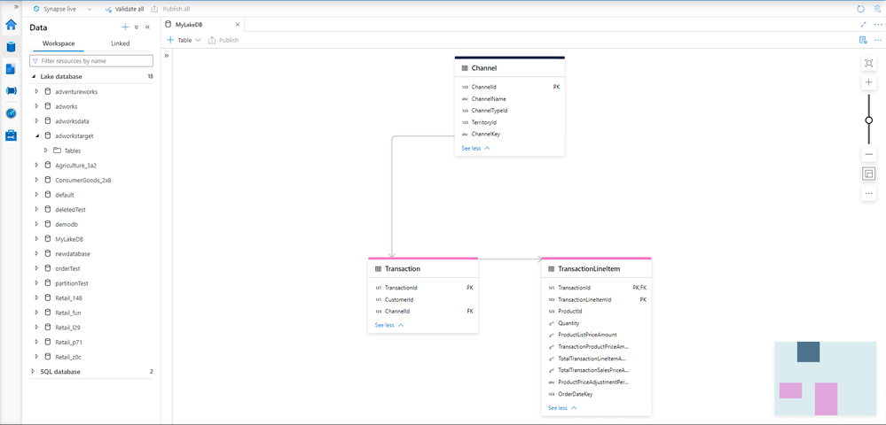Switch to the Workspace tab
Image resolution: width=886 pixels, height=425 pixels.
tap(59, 43)
